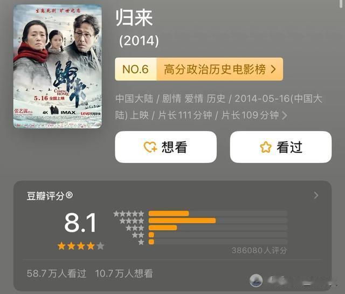Click the 看过 watched button
This screenshot has height=294, width=345.
[x=281, y=147]
